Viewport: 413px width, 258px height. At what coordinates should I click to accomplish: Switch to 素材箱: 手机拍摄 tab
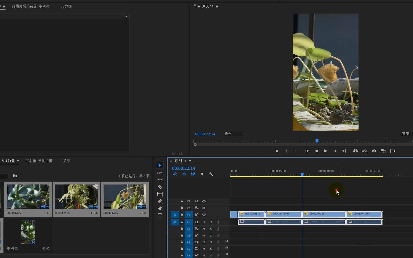39,161
